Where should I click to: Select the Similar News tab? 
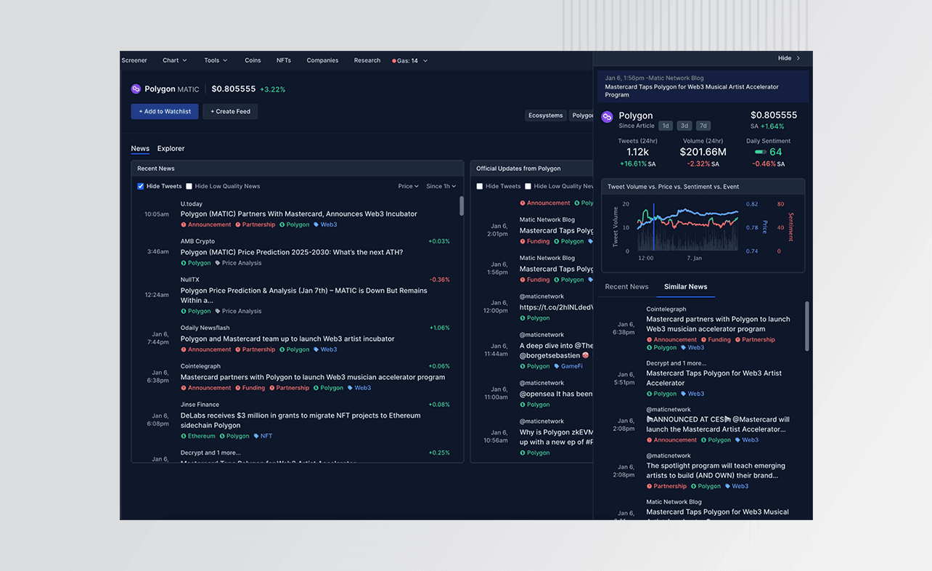point(685,287)
